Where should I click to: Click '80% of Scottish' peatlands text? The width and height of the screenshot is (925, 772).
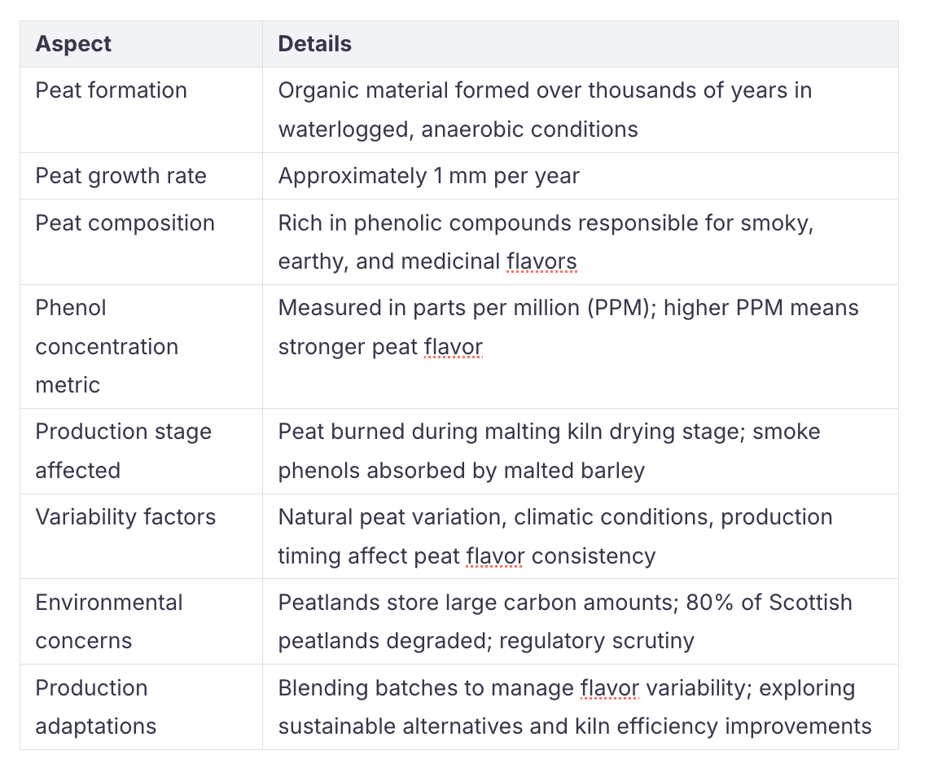pos(769,602)
